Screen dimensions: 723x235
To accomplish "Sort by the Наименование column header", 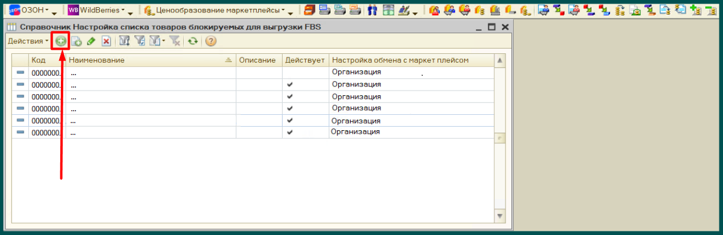I will click(x=151, y=60).
